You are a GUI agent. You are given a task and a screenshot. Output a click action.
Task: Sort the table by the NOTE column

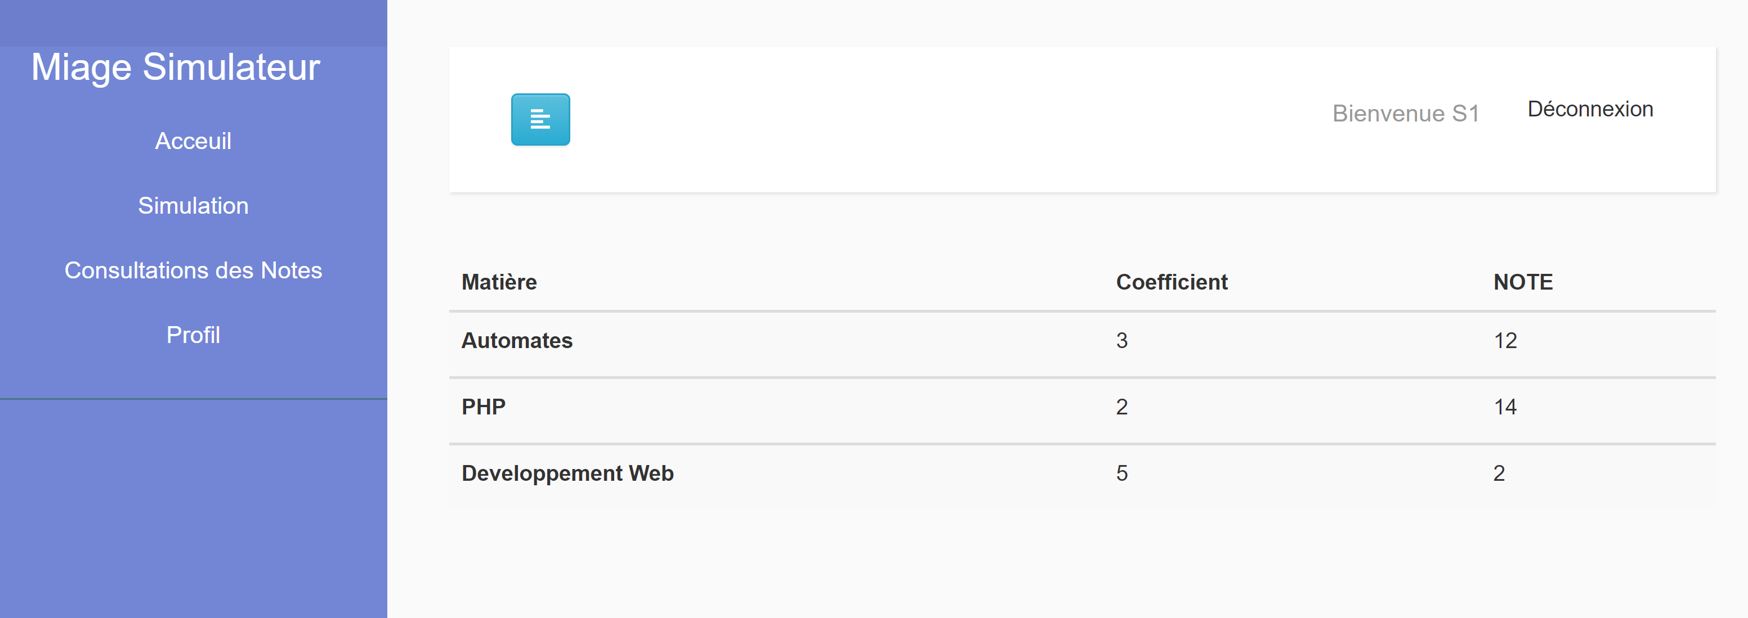click(1521, 282)
